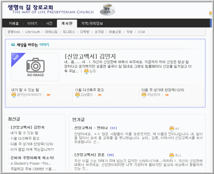Click the 세상을 바꾸는 이야기 heading
This screenshot has height=174, width=214.
[33, 45]
